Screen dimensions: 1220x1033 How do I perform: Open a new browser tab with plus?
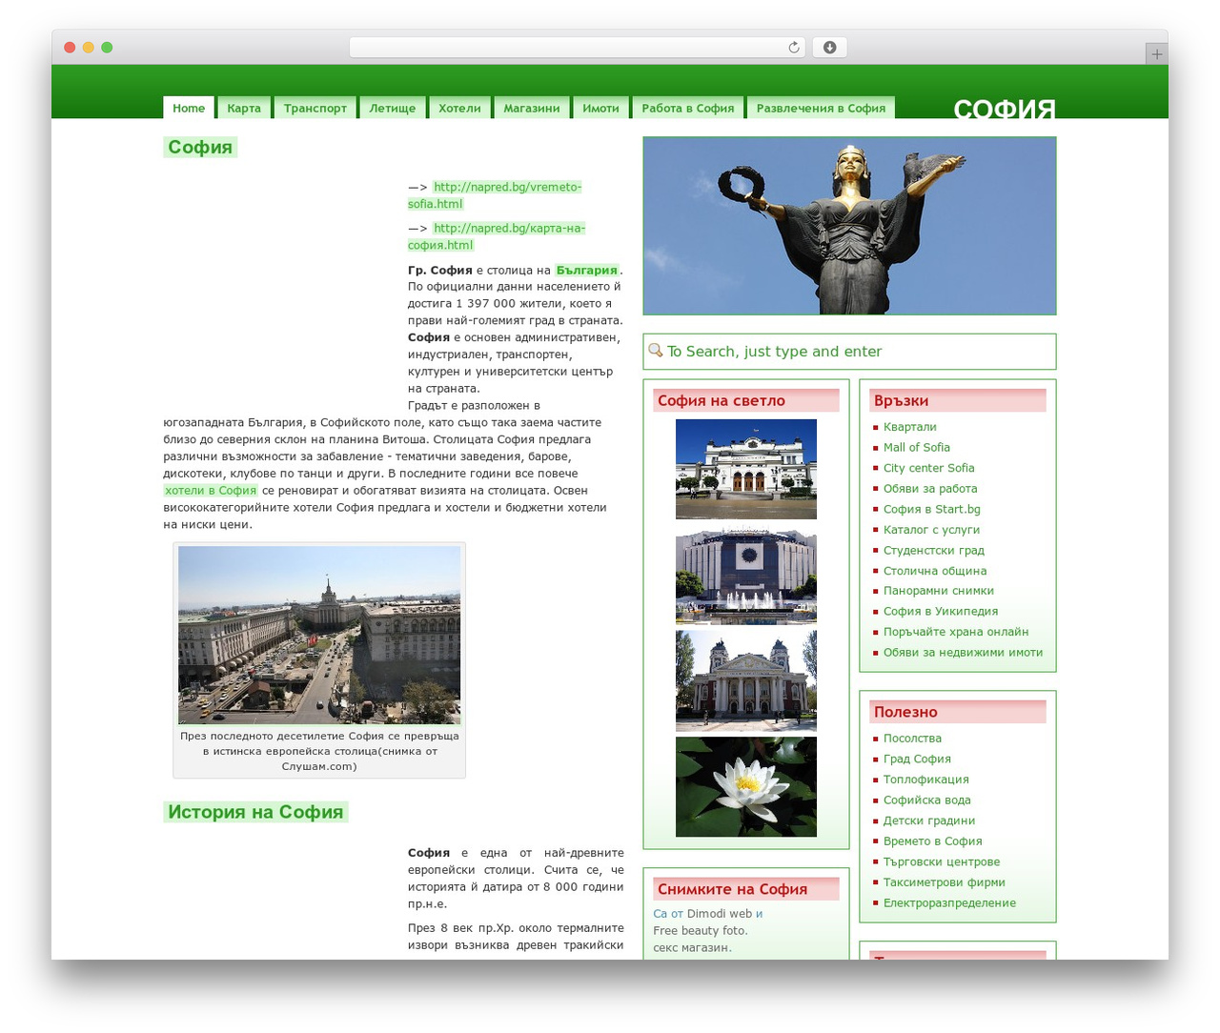tap(1156, 54)
